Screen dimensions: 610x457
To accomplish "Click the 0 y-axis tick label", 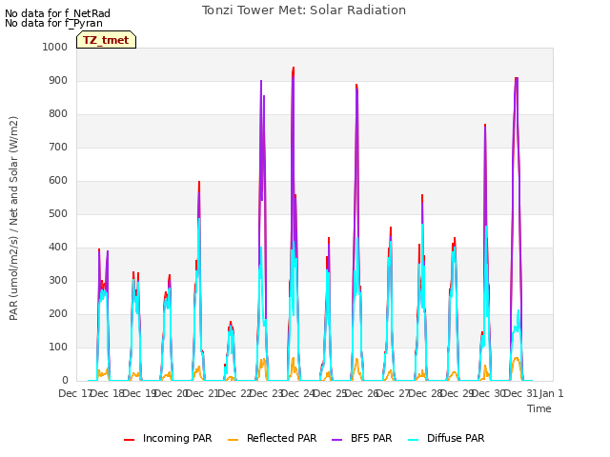I will coord(65,381).
